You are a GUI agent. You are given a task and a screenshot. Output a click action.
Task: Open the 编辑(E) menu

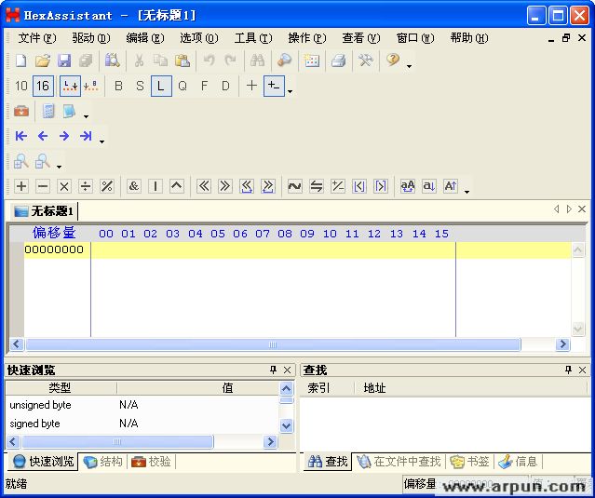(145, 38)
